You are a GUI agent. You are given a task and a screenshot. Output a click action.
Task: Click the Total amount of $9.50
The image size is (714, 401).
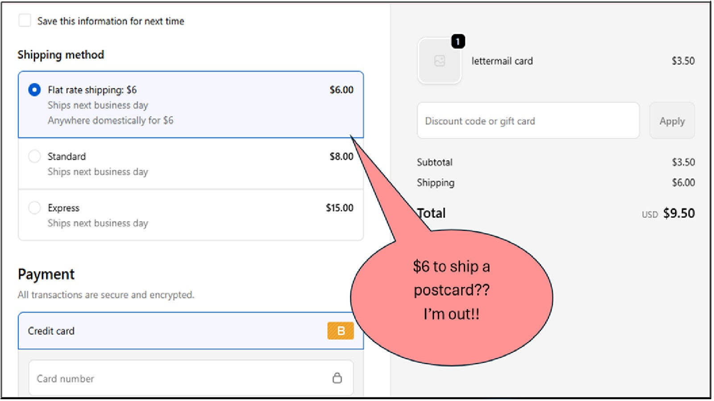click(678, 213)
